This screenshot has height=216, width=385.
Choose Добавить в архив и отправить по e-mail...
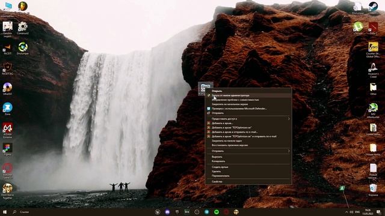[x=248, y=132]
